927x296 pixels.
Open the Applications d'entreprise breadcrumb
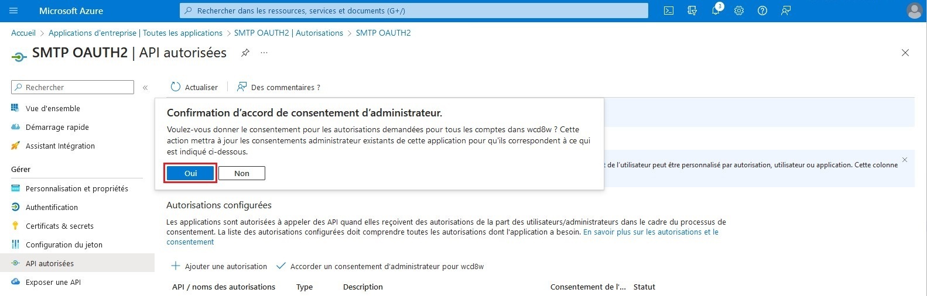(135, 33)
